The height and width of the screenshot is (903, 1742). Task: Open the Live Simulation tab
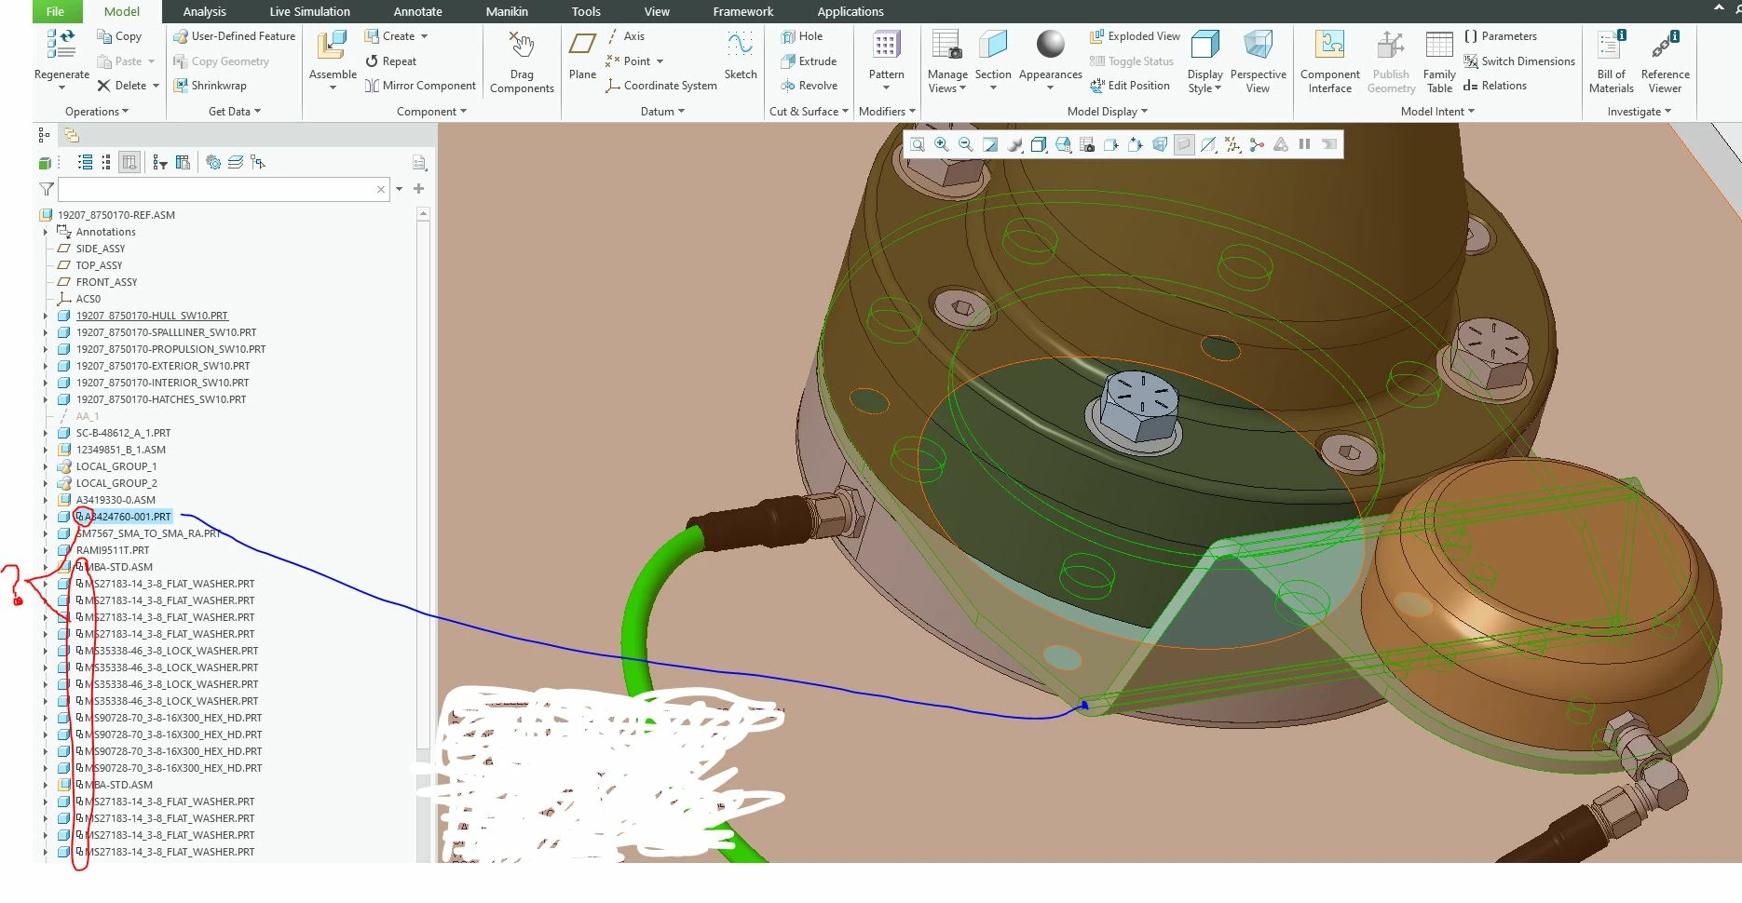point(309,12)
